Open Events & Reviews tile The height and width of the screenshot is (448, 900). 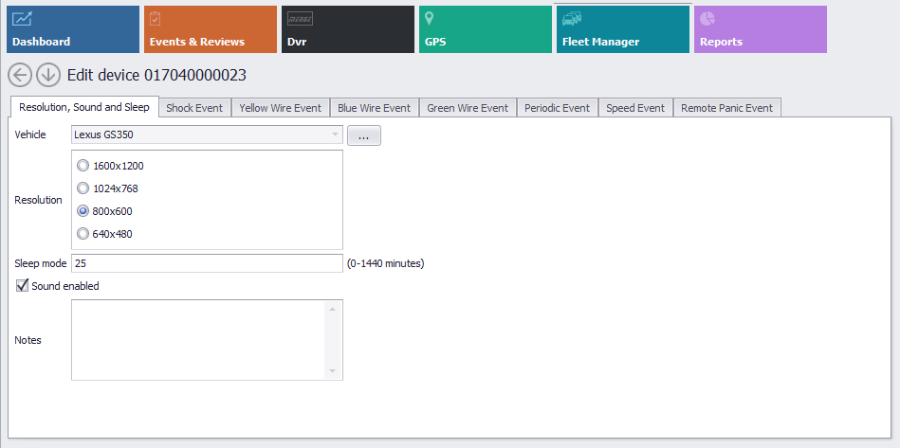point(210,29)
